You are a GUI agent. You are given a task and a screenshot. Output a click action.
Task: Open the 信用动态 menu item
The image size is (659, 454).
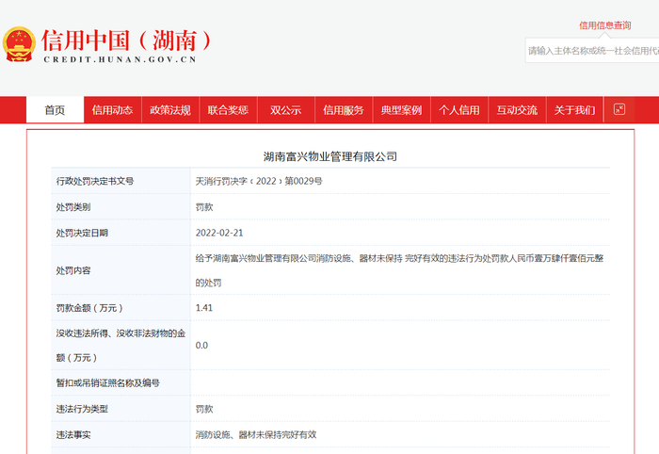coord(112,110)
